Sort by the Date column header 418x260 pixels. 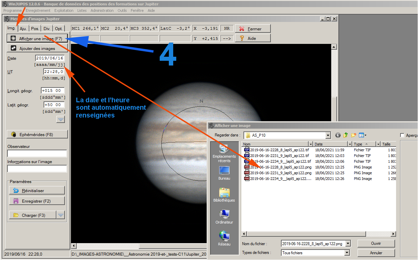pyautogui.click(x=331, y=144)
